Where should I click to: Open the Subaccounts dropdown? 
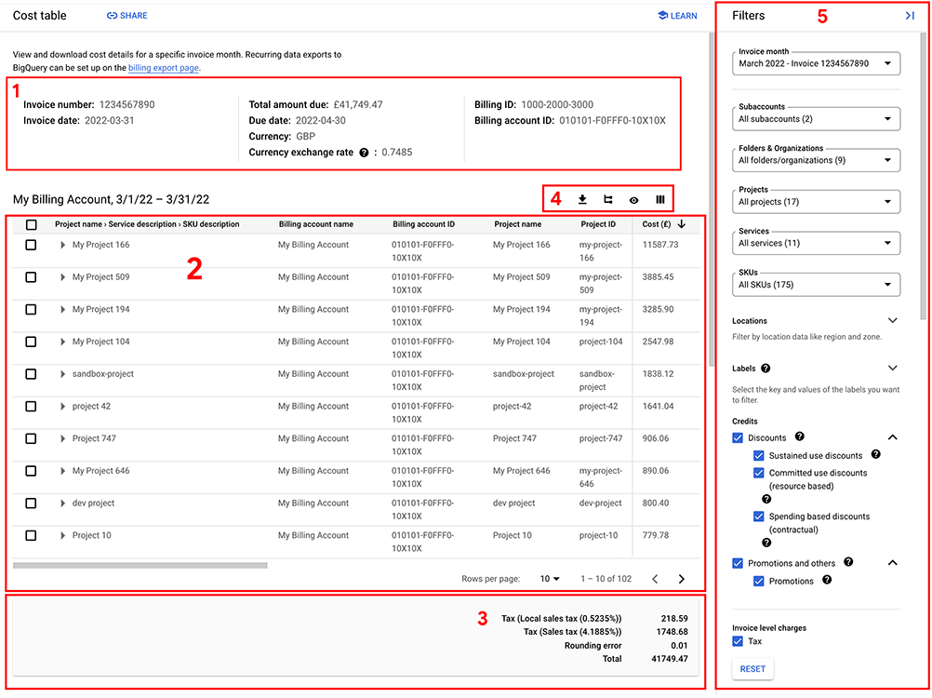[x=816, y=118]
